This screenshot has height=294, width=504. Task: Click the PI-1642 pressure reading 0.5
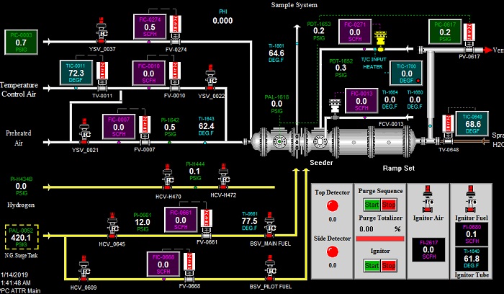click(170, 127)
